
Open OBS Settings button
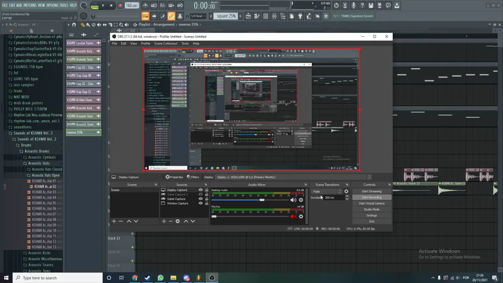point(372,216)
